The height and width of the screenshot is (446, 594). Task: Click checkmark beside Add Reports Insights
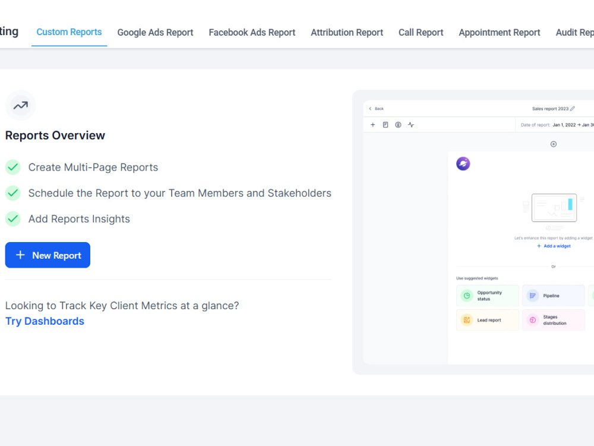13,219
